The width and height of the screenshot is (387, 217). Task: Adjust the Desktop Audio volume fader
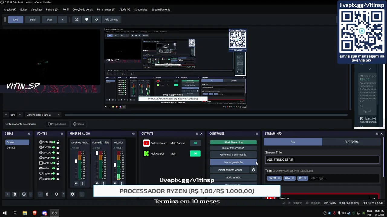pyautogui.click(x=76, y=162)
